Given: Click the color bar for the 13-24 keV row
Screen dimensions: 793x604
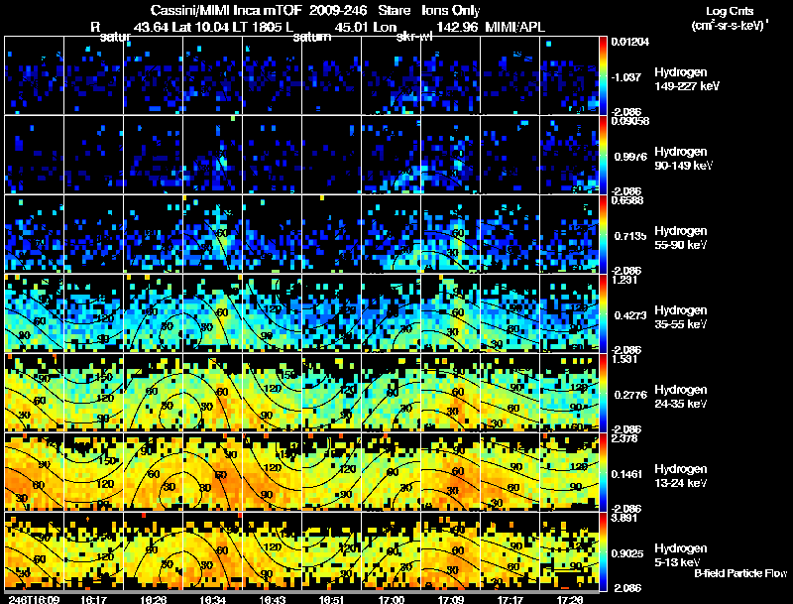Looking at the screenshot, I should [x=603, y=472].
